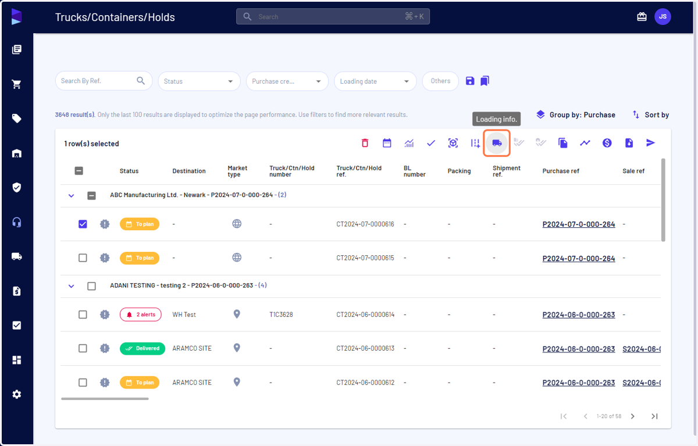The width and height of the screenshot is (698, 446).
Task: Open the shopping cart sidebar icon
Action: point(17,84)
